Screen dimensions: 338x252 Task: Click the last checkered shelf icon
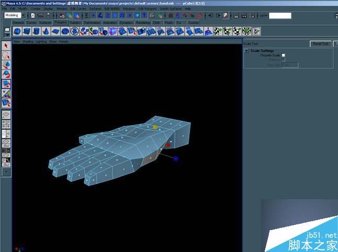[x=256, y=31]
